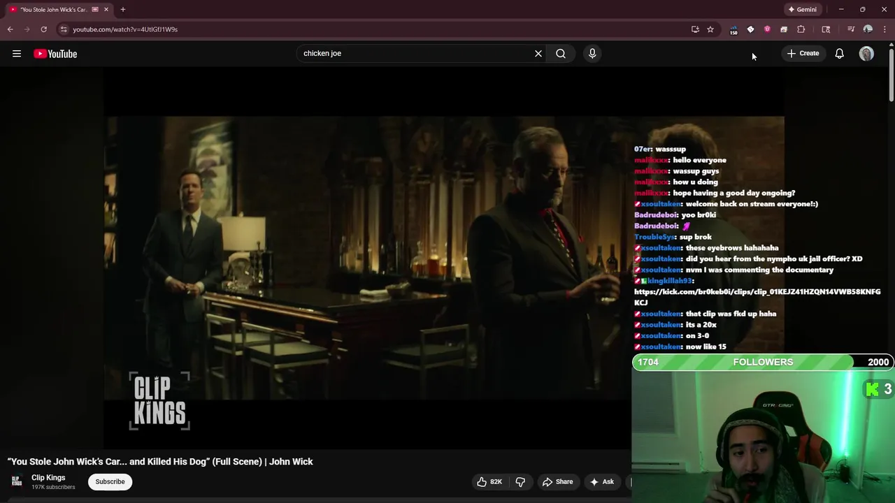
Task: Reload the current page
Action: coord(43,29)
